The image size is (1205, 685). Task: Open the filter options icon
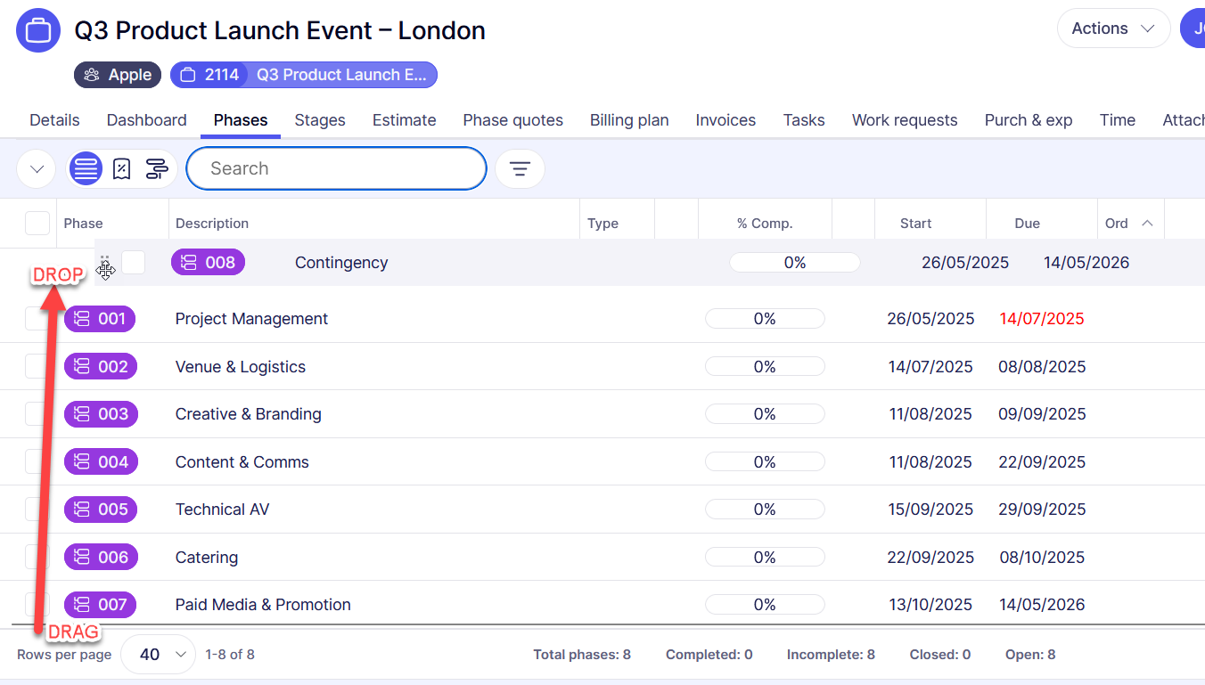point(520,168)
